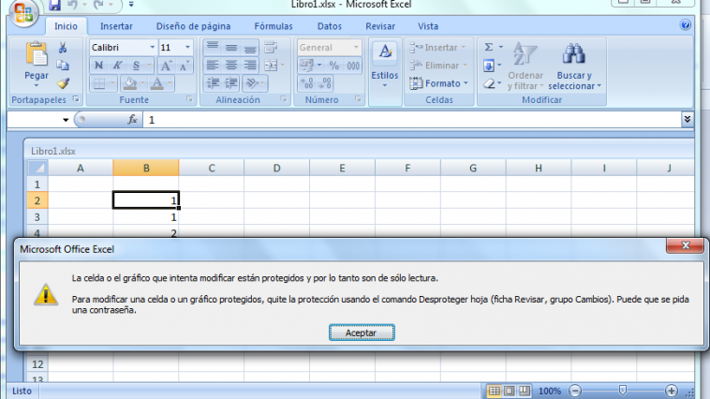
Task: Open the Estilos styles gallery
Action: pyautogui.click(x=385, y=65)
